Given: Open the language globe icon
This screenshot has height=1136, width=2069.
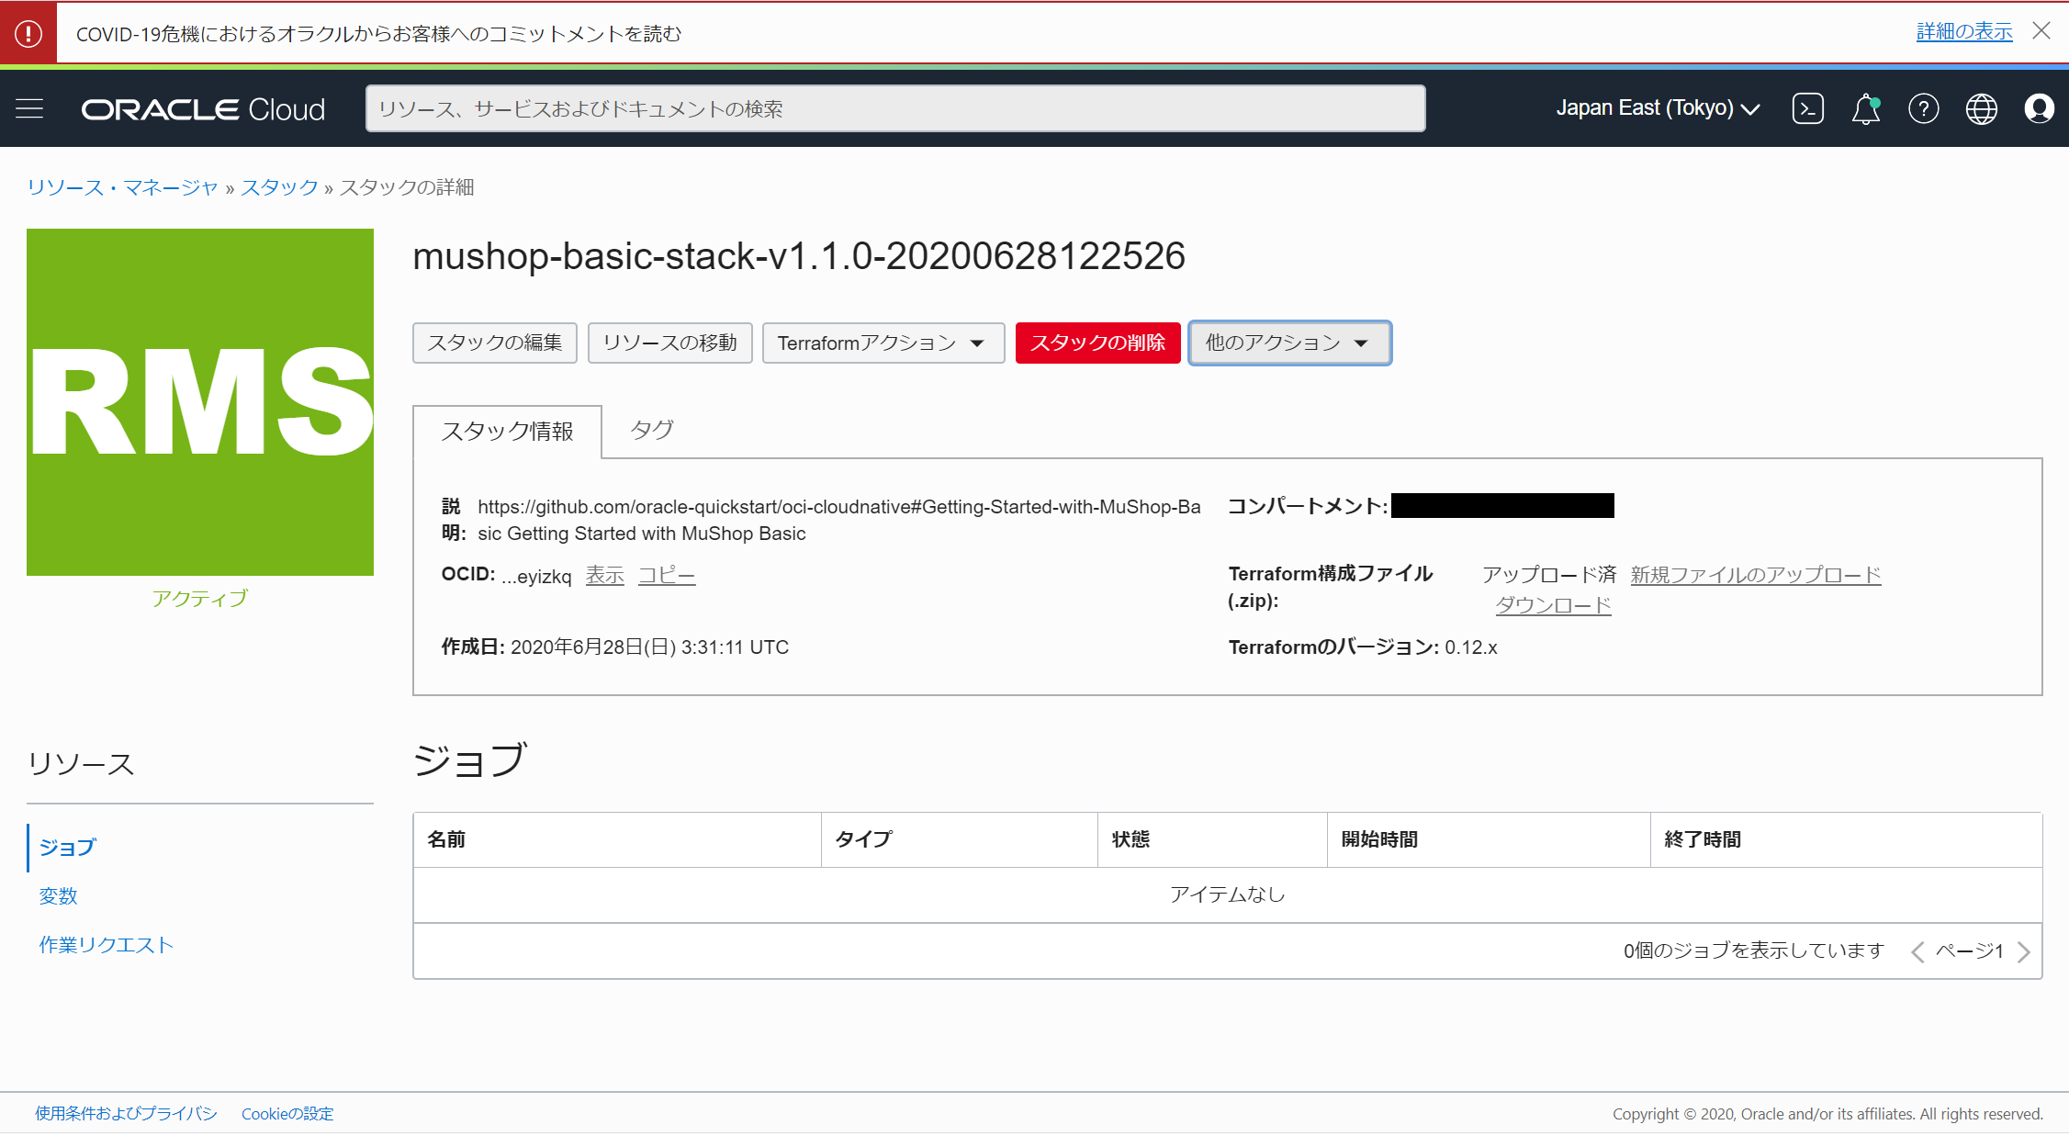Looking at the screenshot, I should click(x=1981, y=108).
